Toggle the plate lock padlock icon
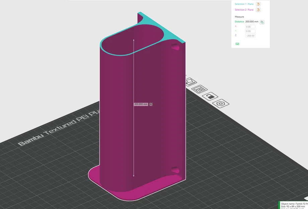This screenshot has height=209, width=308. click(210, 96)
